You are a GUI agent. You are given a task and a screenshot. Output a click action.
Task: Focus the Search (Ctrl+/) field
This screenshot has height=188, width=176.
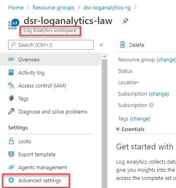pos(51,45)
